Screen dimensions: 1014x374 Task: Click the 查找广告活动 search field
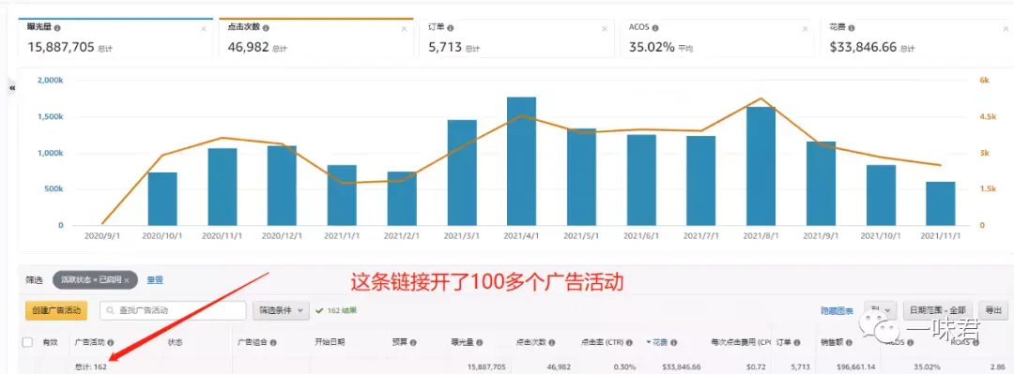click(173, 310)
